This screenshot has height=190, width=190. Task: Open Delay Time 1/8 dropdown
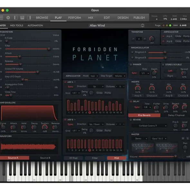pos(147,107)
